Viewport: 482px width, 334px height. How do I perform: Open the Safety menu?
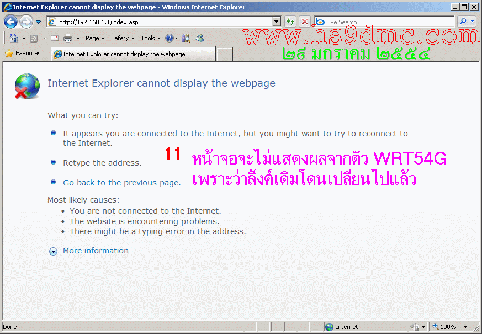pos(123,39)
